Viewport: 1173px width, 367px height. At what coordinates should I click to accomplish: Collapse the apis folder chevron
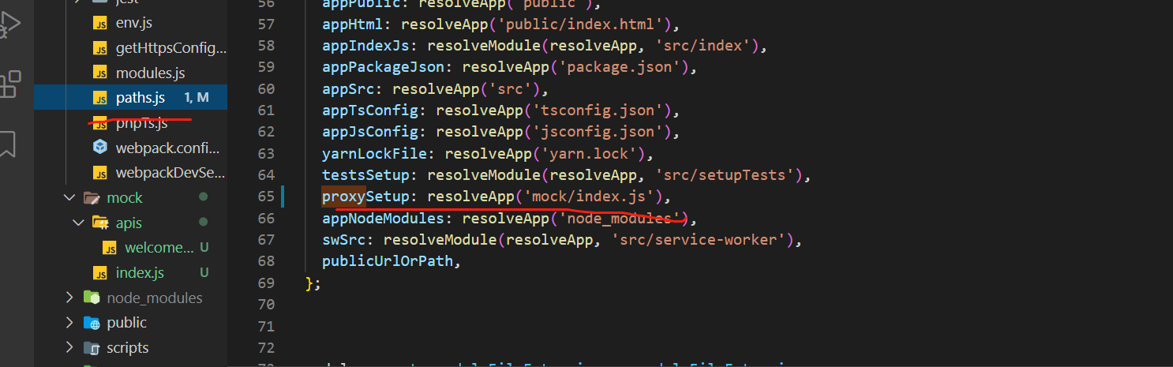(x=78, y=223)
